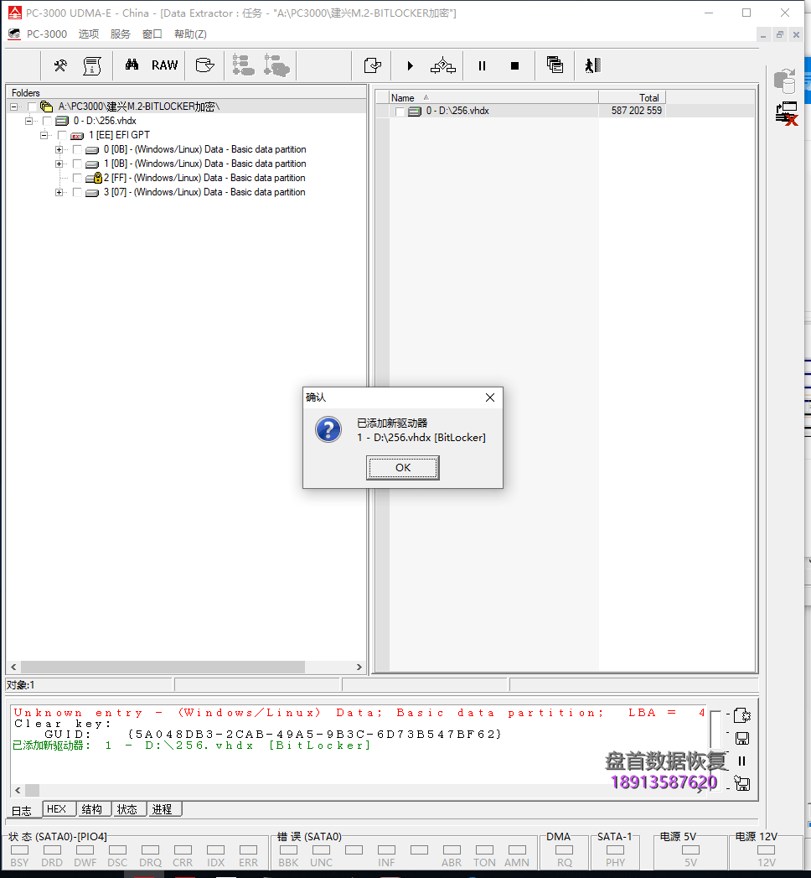
Task: Click the database cylinder icon on right sidebar
Action: pyautogui.click(x=785, y=81)
